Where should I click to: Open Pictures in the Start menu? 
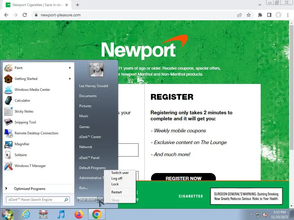pos(85,106)
